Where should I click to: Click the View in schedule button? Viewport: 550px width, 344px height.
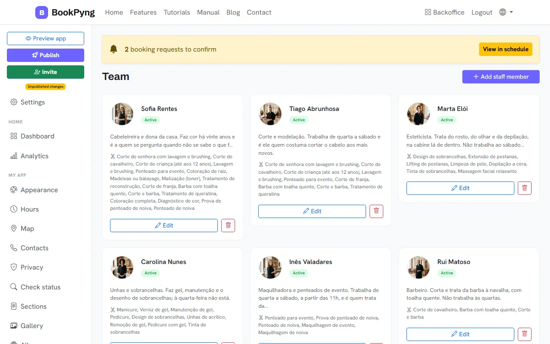505,49
